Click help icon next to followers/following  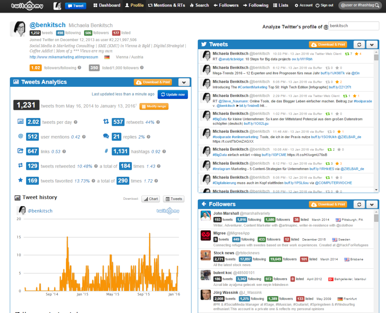pos(80,68)
